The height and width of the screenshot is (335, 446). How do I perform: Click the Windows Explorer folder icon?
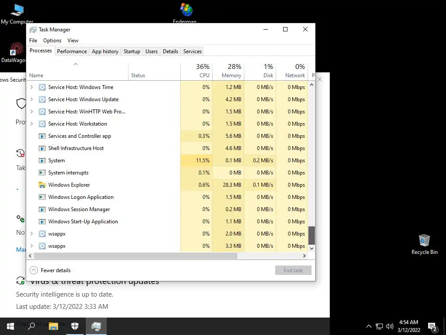[42, 185]
